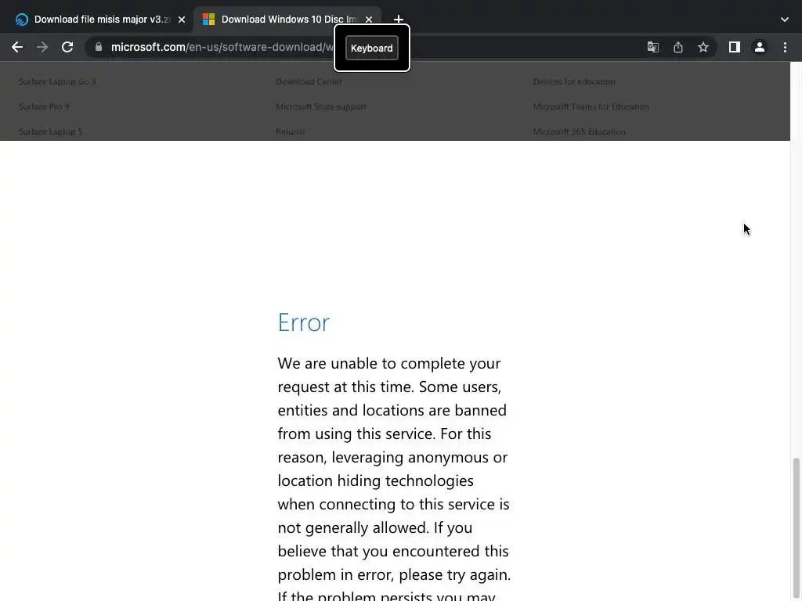
Task: View site security lock information
Action: click(x=99, y=47)
